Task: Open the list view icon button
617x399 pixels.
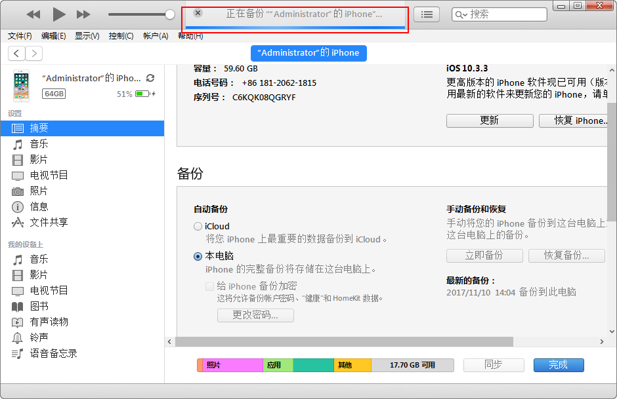Action: tap(427, 14)
